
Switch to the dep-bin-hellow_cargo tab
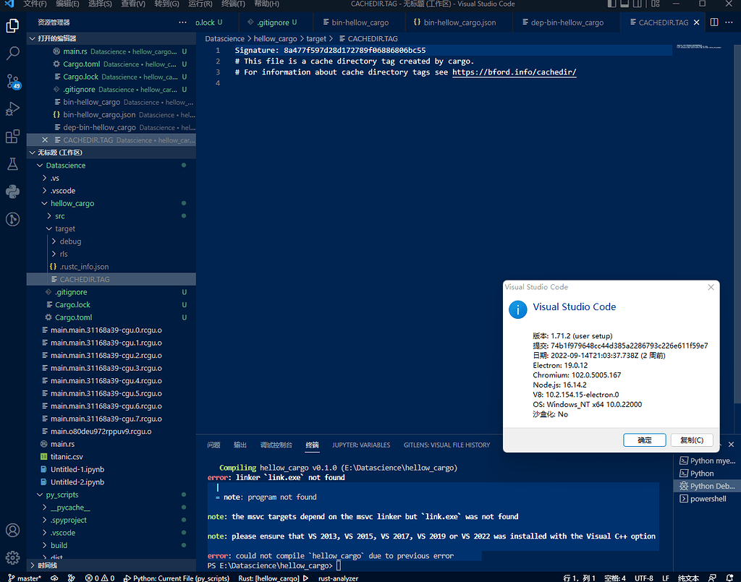tap(566, 22)
